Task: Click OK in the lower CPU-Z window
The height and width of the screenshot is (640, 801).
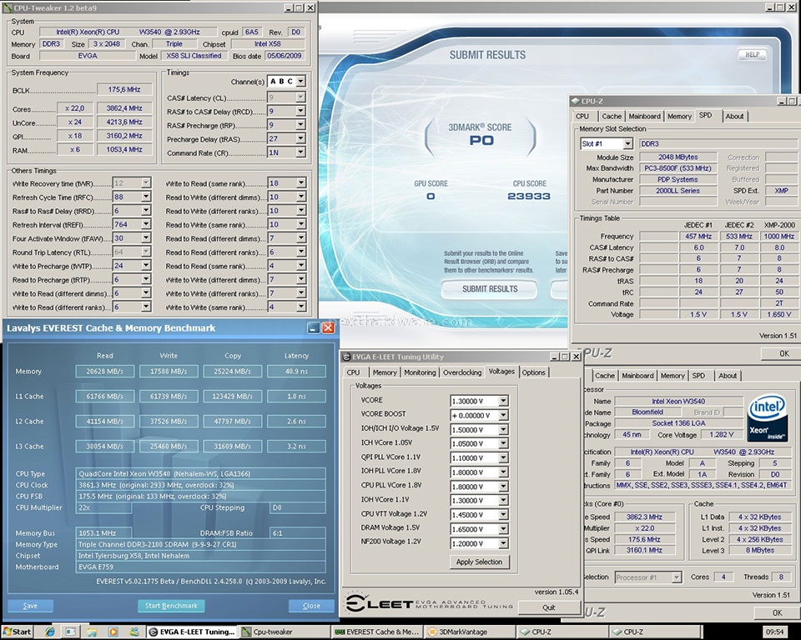Action: 777,613
